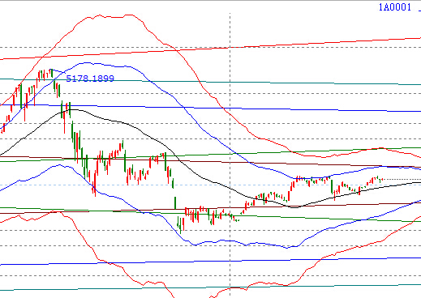Click the light-blue dashed horizontal price line
Image resolution: width=421 pixels, height=298 pixels.
210,185
